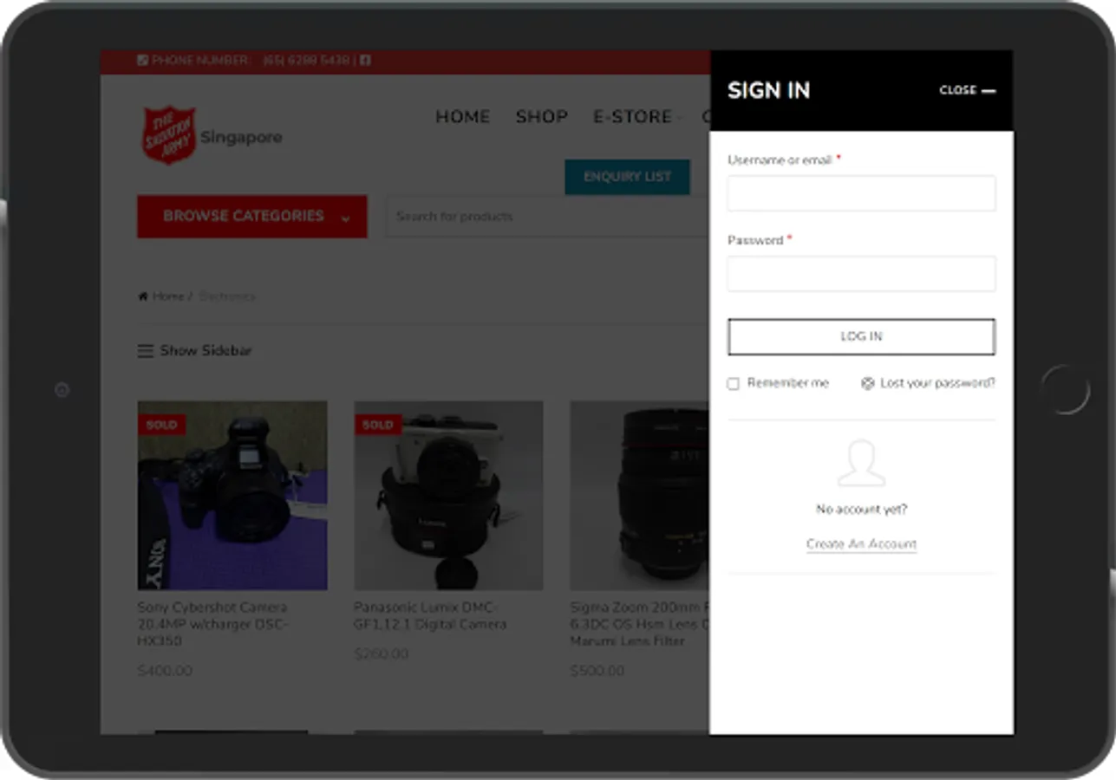Screen dimensions: 1116x780
Task: Click the phone number (65) 6288 5438
Action: (306, 61)
